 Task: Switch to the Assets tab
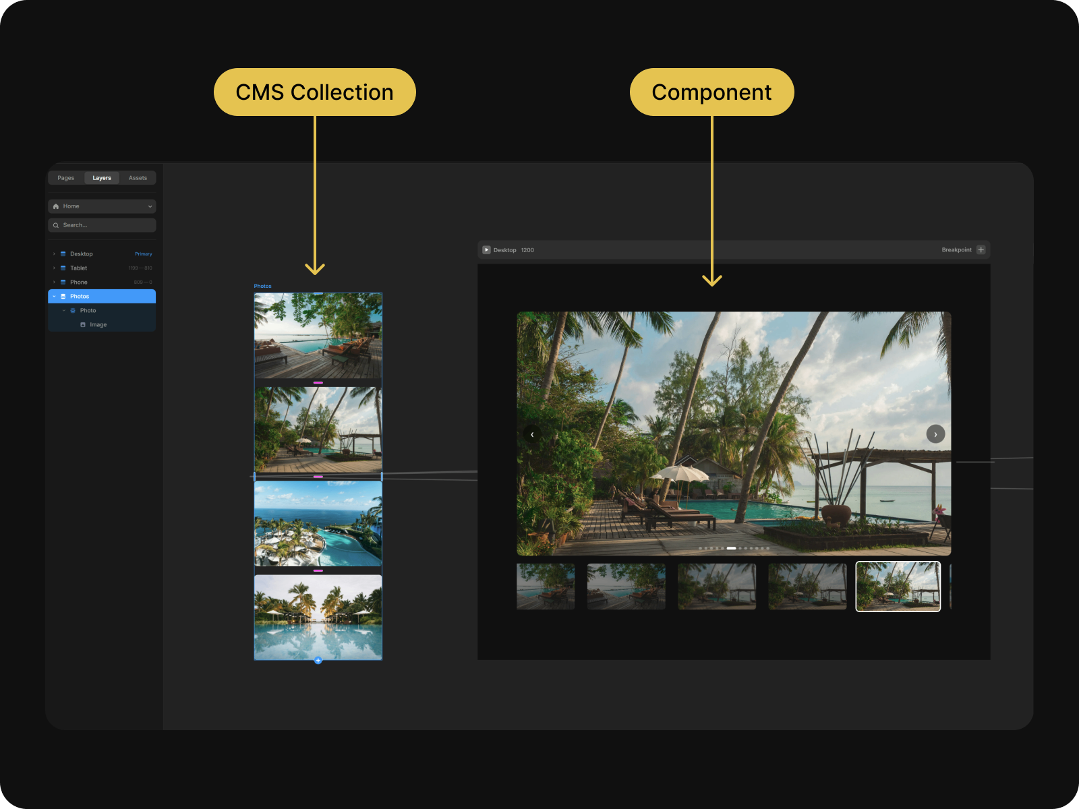click(138, 178)
